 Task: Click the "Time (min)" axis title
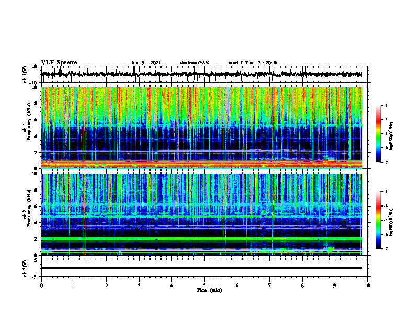[209, 290]
